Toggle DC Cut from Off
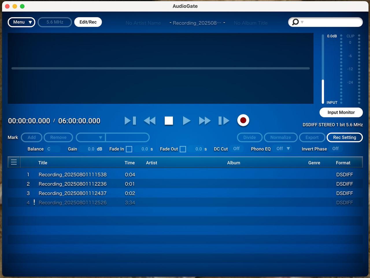Screen dimensions: 370x278 236,149
